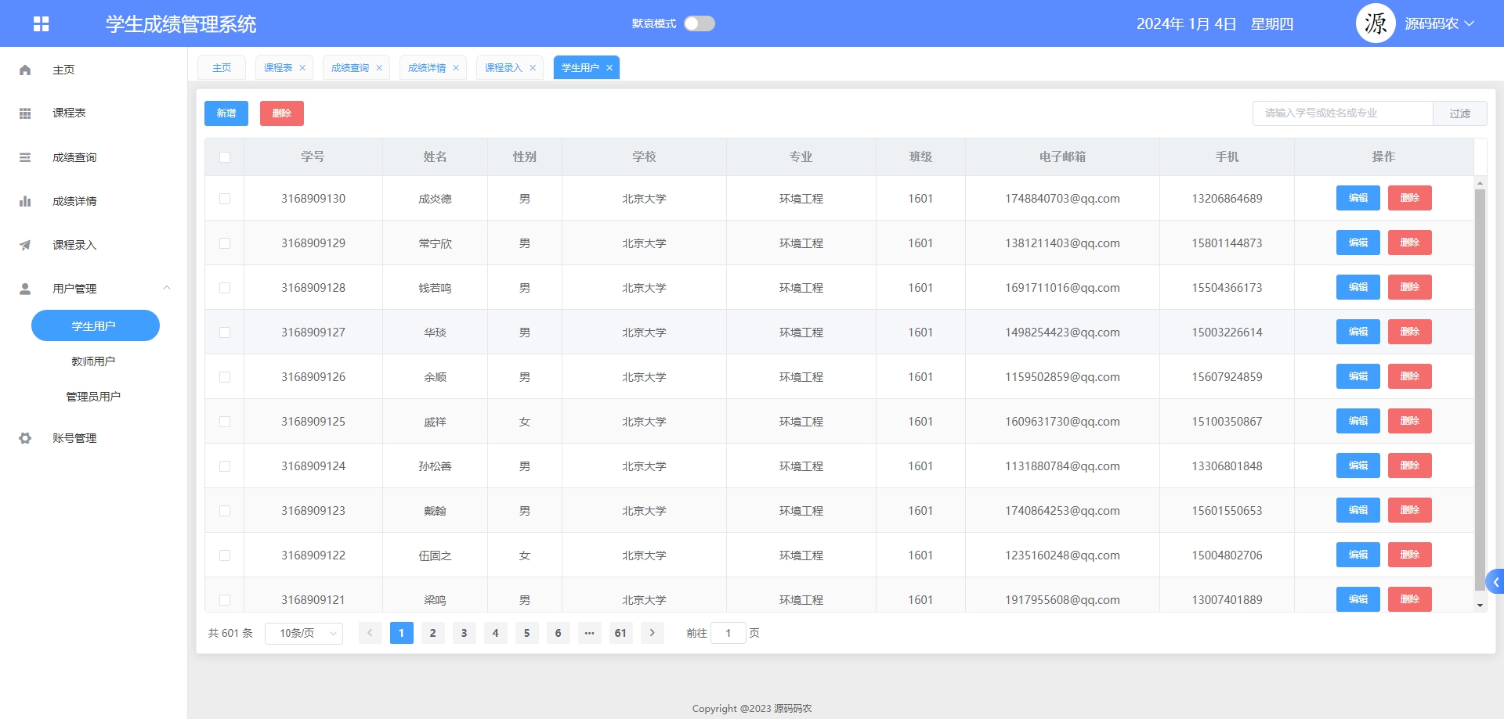The image size is (1504, 719).
Task: Close the 成绩查询 tab with its x
Action: (x=379, y=68)
